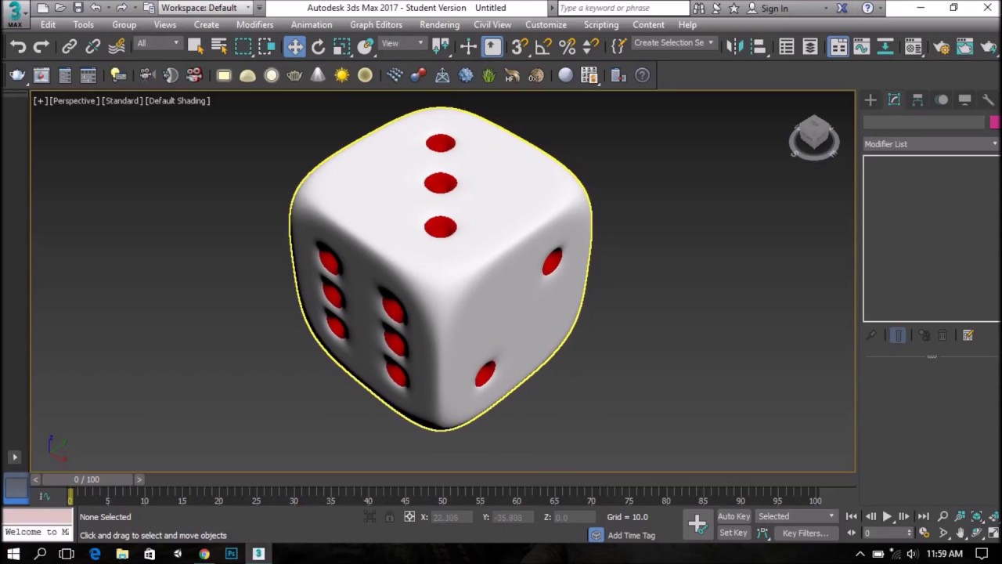The image size is (1002, 564).
Task: Click the pink object color swatch
Action: click(x=994, y=122)
